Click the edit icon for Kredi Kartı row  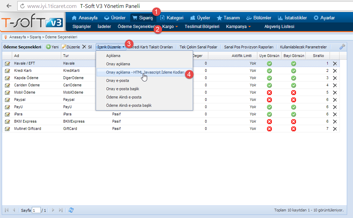pyautogui.click(x=7, y=71)
